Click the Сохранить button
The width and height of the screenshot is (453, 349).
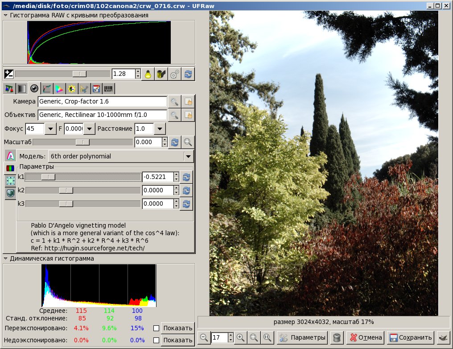point(411,337)
